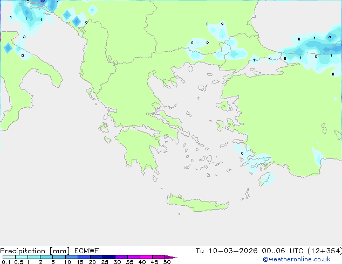Click the legend swatch for 1–2 mm
The image size is (342, 264).
[x=34, y=257]
